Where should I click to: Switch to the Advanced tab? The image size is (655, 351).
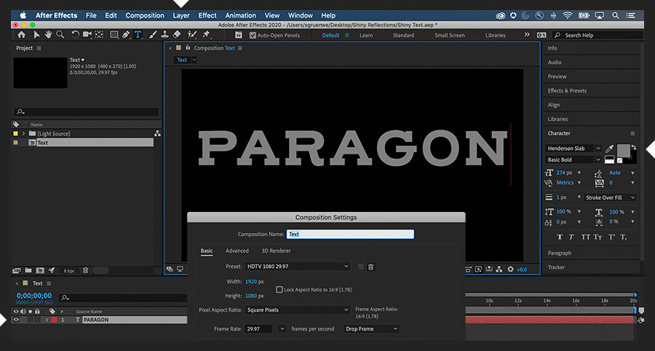pyautogui.click(x=237, y=251)
